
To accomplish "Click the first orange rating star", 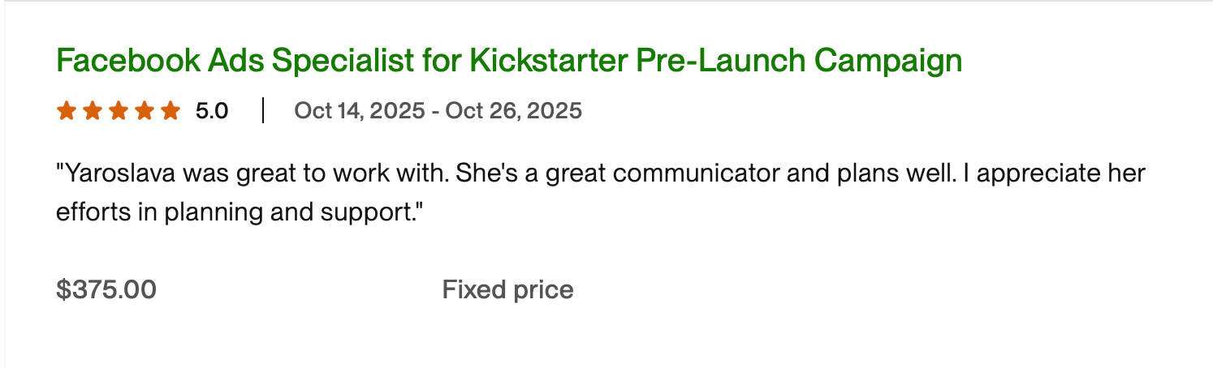I will tap(66, 110).
